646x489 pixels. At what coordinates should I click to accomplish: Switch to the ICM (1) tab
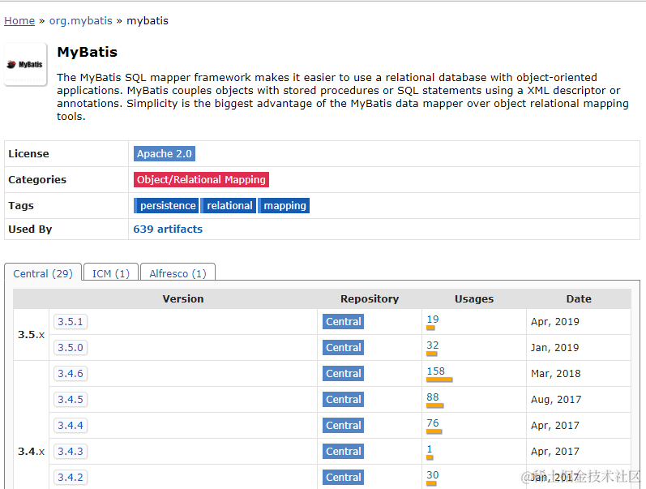click(111, 273)
